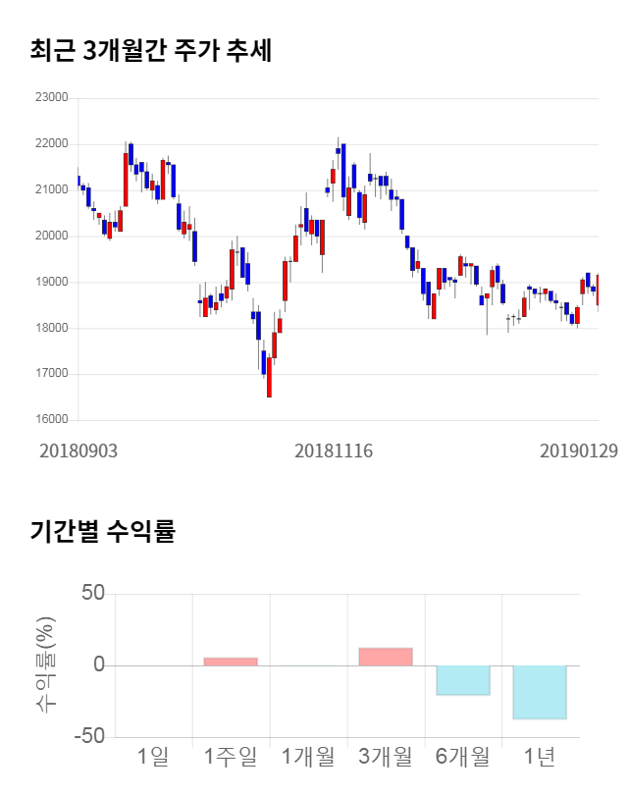The image size is (628, 795).
Task: Click the 수익률(%) vertical axis title
Action: point(45,665)
